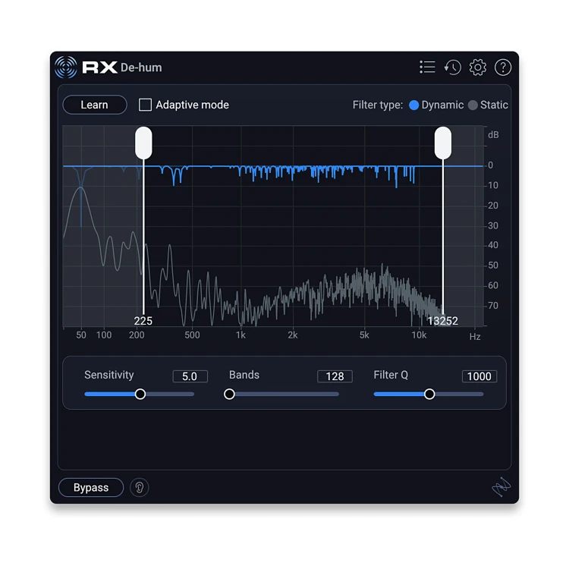Click the 225 frequency label
The image size is (569, 569).
(x=143, y=321)
